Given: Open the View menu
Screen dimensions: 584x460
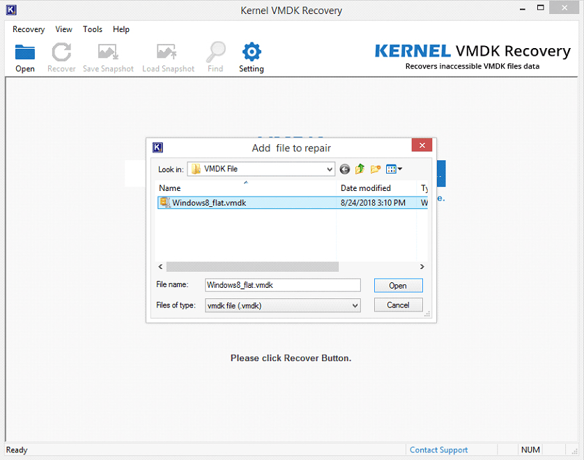Looking at the screenshot, I should pos(63,29).
